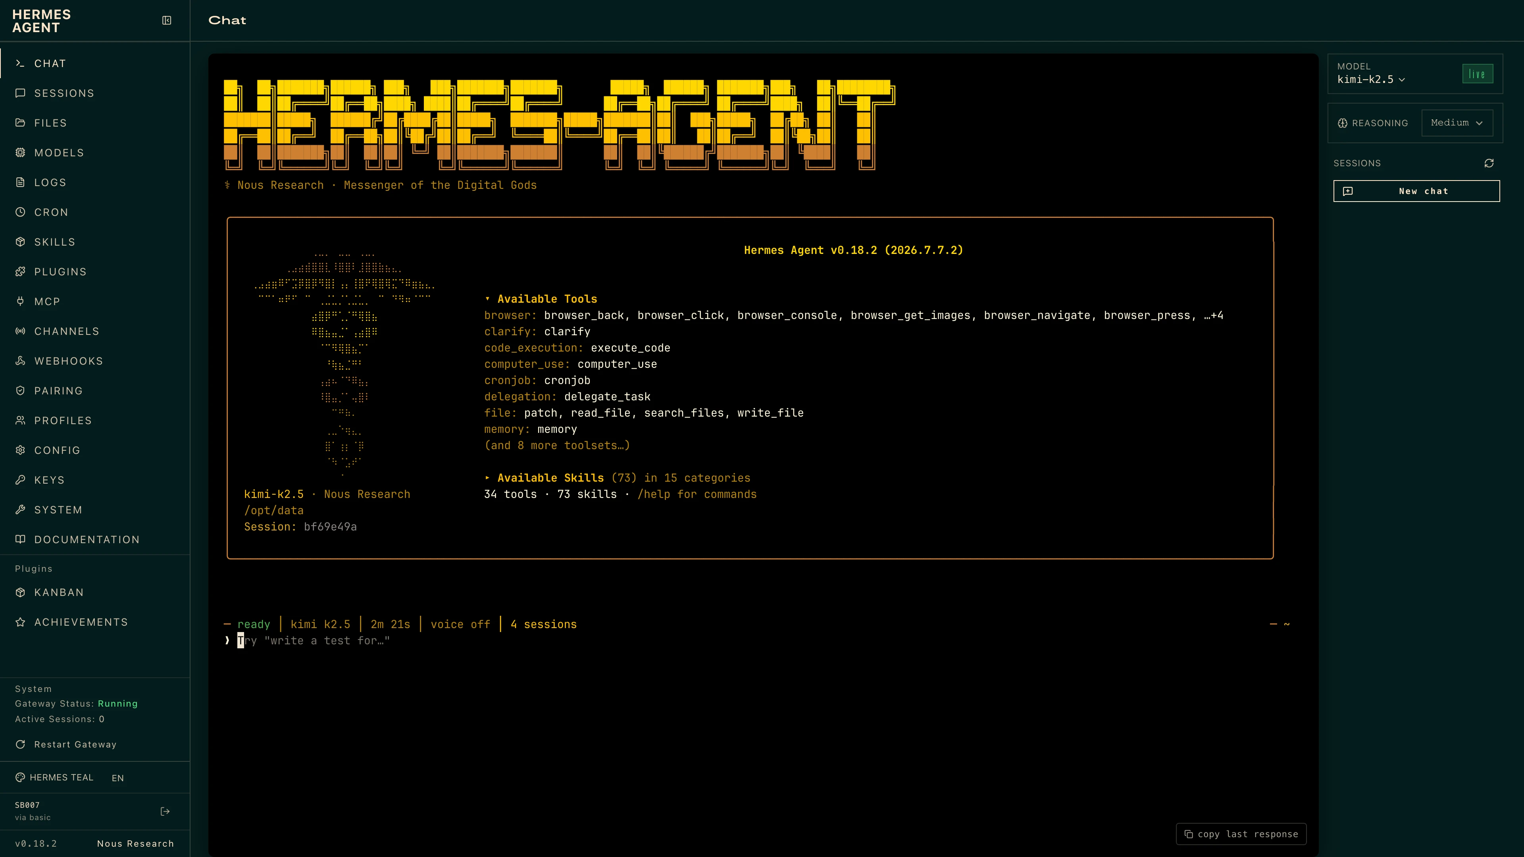The height and width of the screenshot is (857, 1524).
Task: Click the chat prompt input line
Action: click(x=757, y=640)
